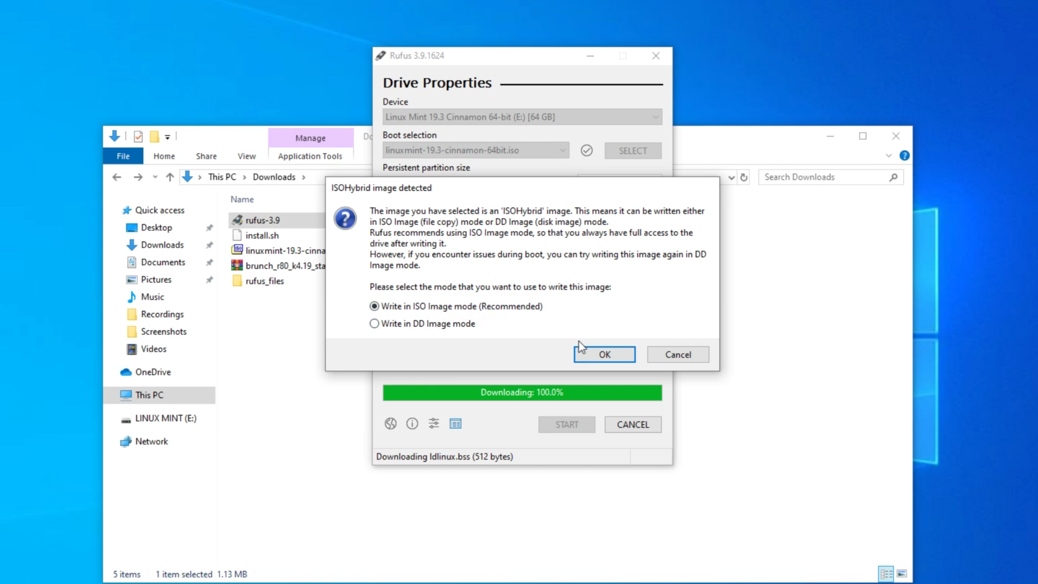Select OneDrive in navigation pane
The height and width of the screenshot is (584, 1038).
[x=153, y=372]
